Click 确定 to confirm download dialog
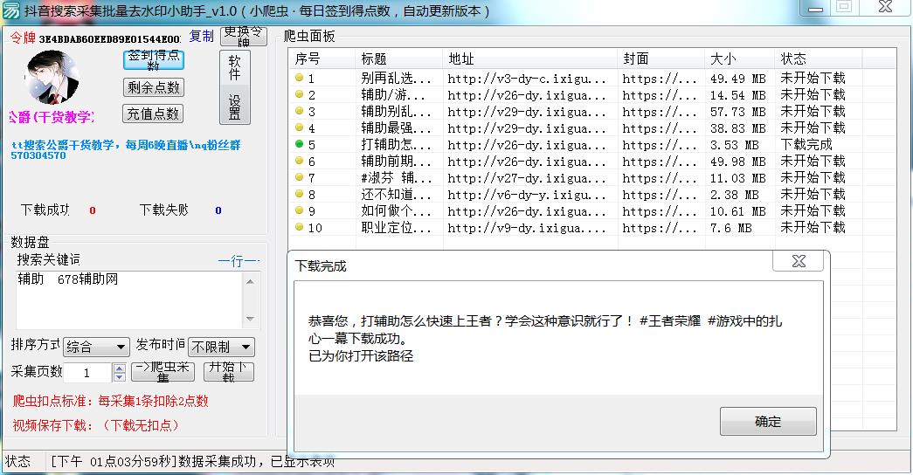 tap(768, 422)
